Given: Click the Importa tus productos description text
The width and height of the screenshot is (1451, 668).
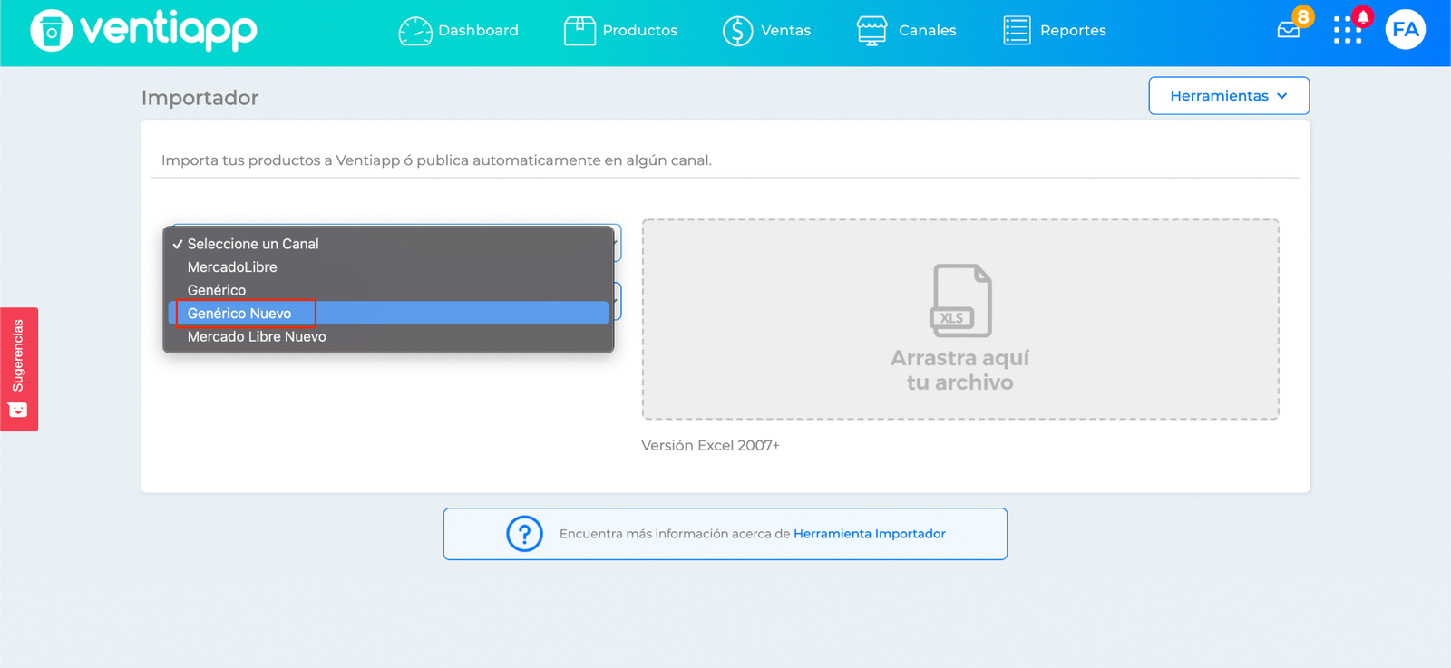Looking at the screenshot, I should pos(436,160).
